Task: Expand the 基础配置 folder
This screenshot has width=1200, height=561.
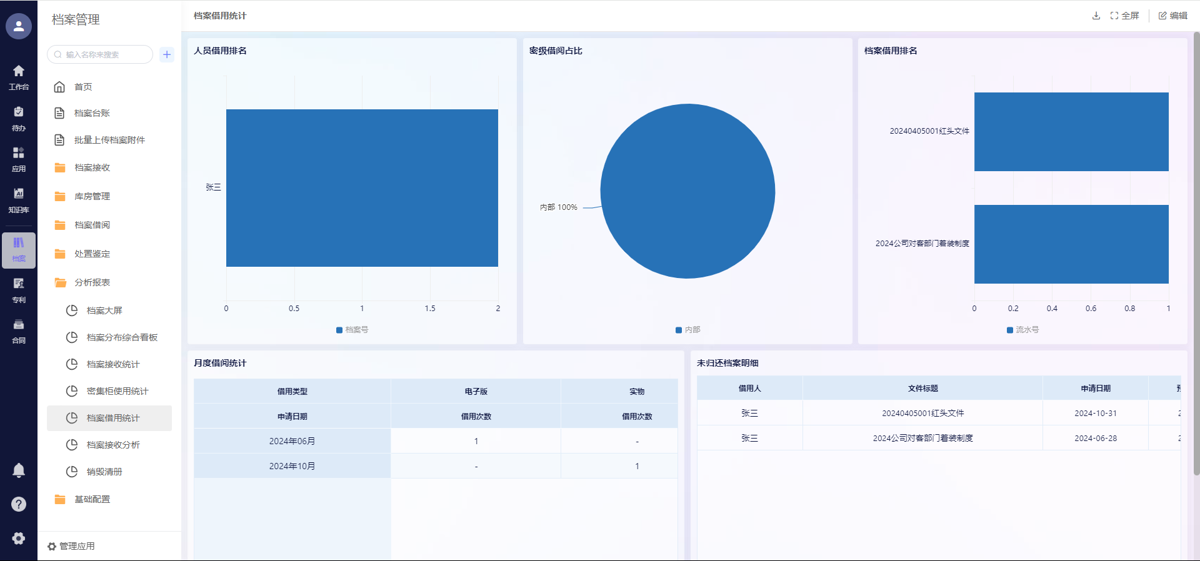Action: [92, 499]
